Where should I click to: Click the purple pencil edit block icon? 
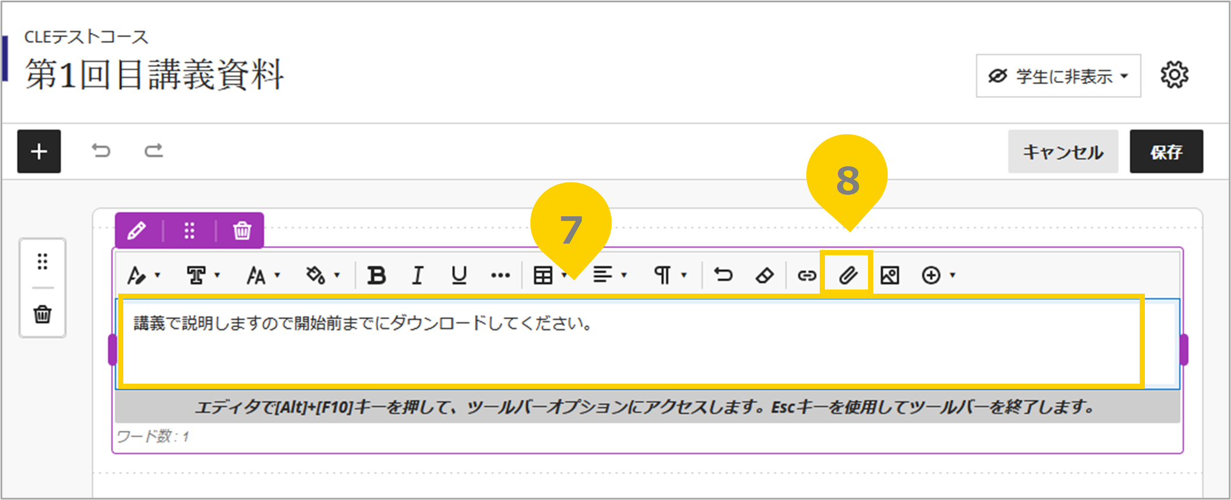137,231
